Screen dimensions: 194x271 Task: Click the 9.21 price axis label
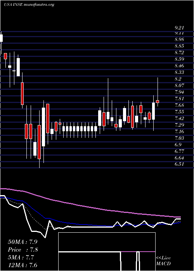(x=179, y=27)
